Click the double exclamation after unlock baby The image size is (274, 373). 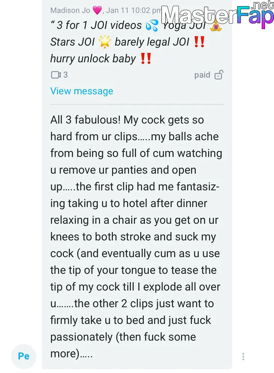[x=146, y=59]
